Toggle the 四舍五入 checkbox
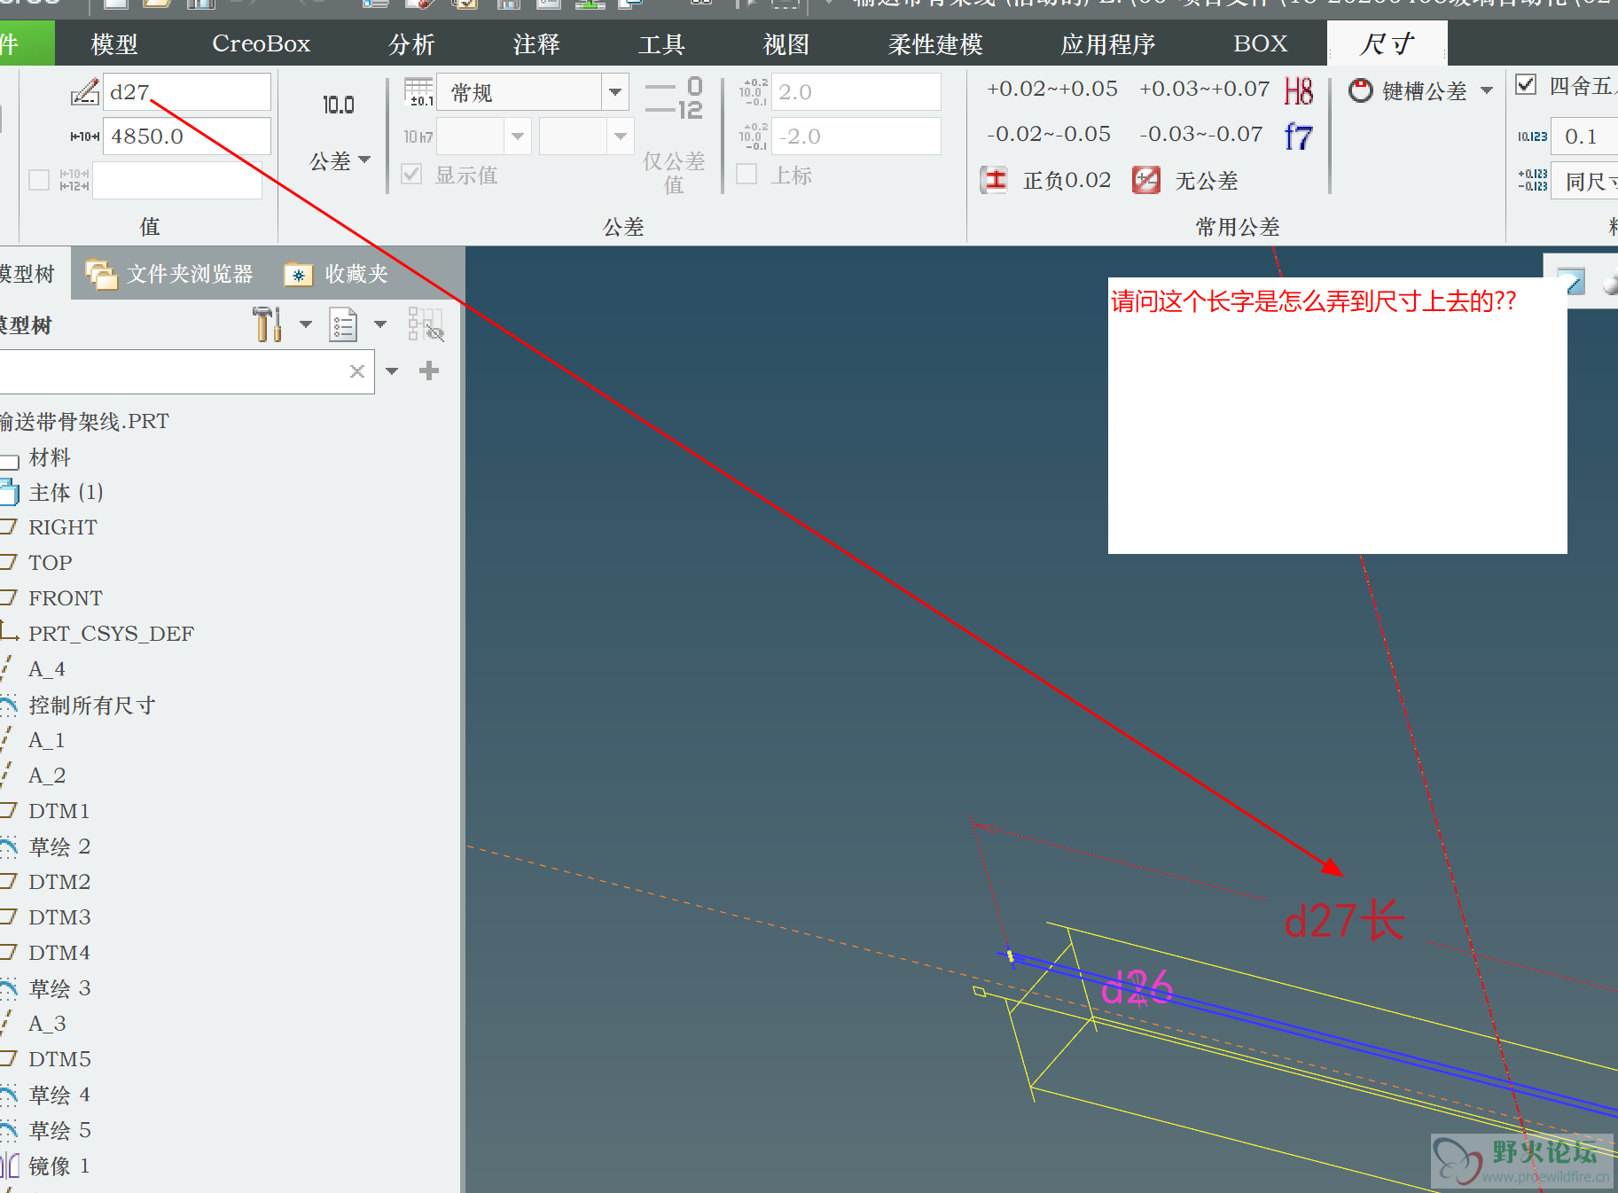The image size is (1618, 1193). (1526, 85)
